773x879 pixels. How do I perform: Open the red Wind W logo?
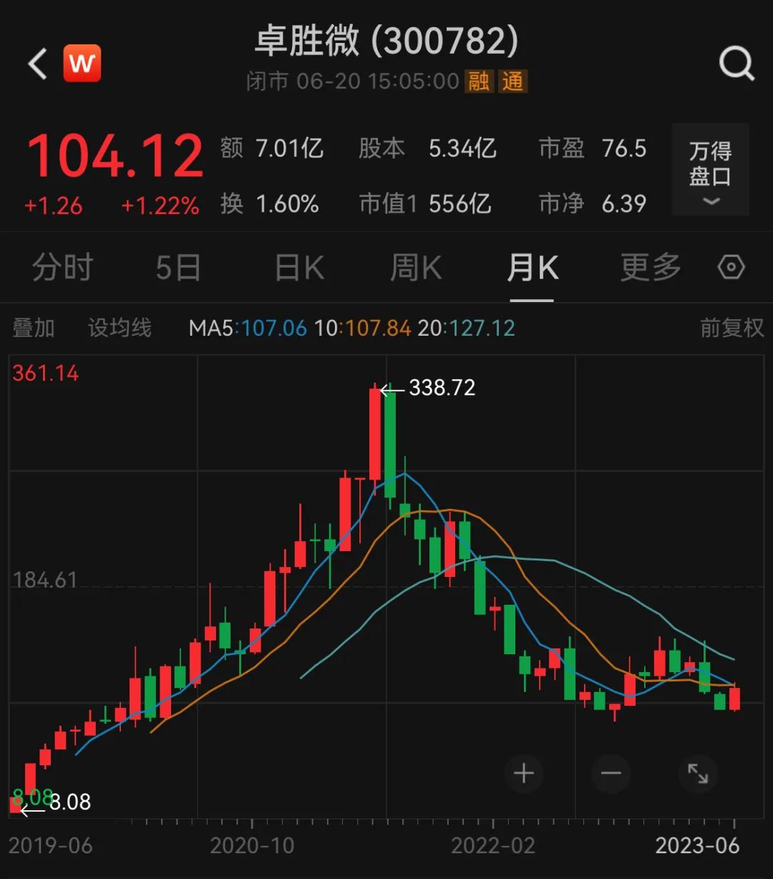82,64
